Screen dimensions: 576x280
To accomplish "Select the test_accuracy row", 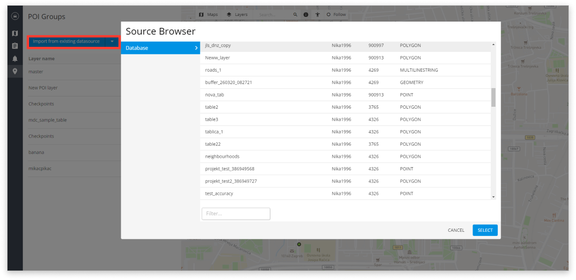I will click(x=346, y=193).
